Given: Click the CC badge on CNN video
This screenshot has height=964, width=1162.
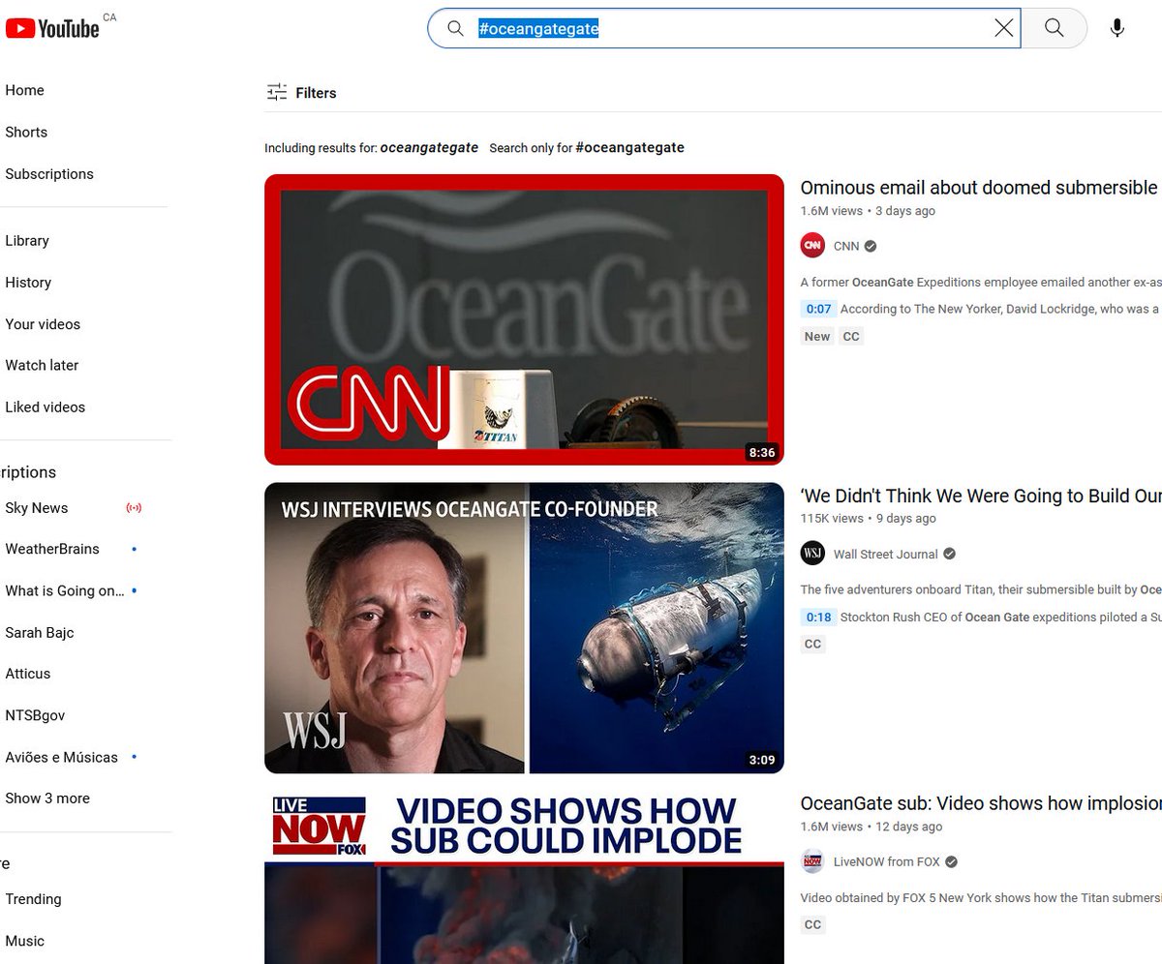Looking at the screenshot, I should tap(851, 336).
